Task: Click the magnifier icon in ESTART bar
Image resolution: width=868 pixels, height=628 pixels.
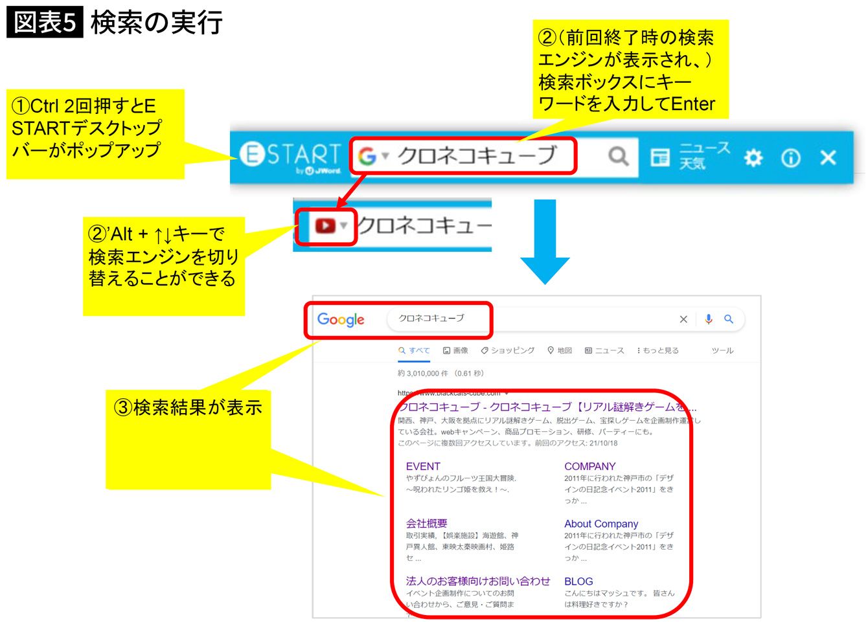Action: pos(618,156)
